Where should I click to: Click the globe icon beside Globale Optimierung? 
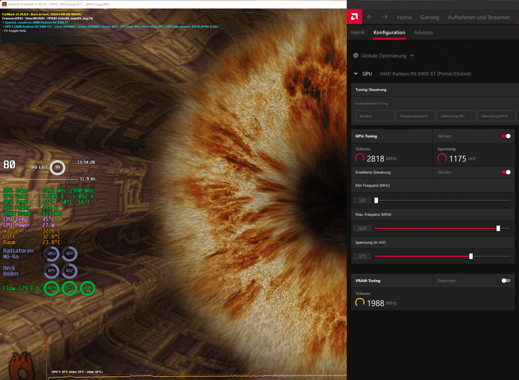[x=356, y=56]
